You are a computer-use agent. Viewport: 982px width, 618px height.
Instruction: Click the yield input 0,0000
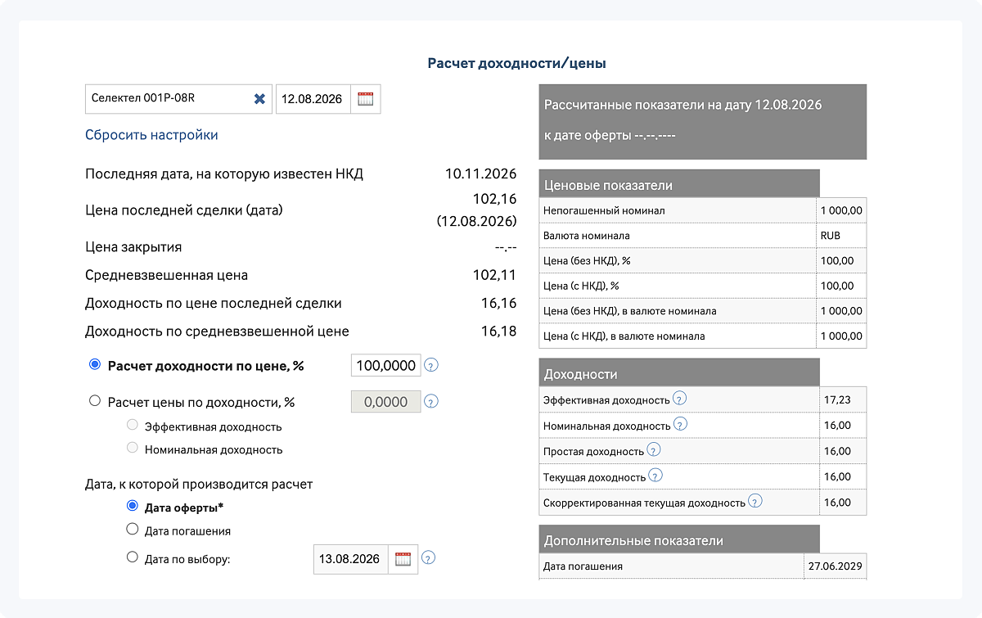pyautogui.click(x=385, y=401)
